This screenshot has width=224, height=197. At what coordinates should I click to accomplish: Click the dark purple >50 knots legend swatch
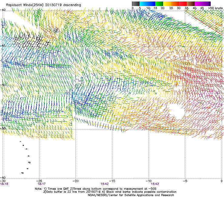(x=209, y=4)
